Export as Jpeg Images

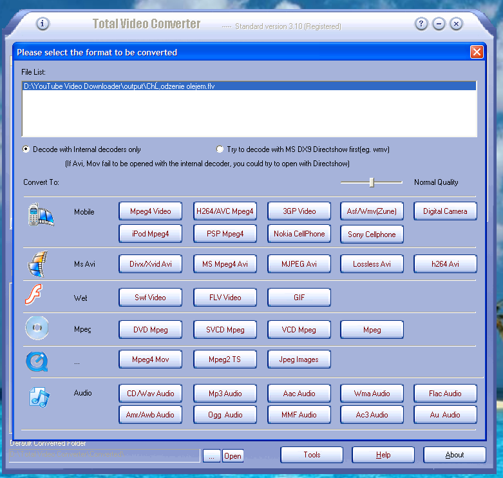tap(299, 359)
